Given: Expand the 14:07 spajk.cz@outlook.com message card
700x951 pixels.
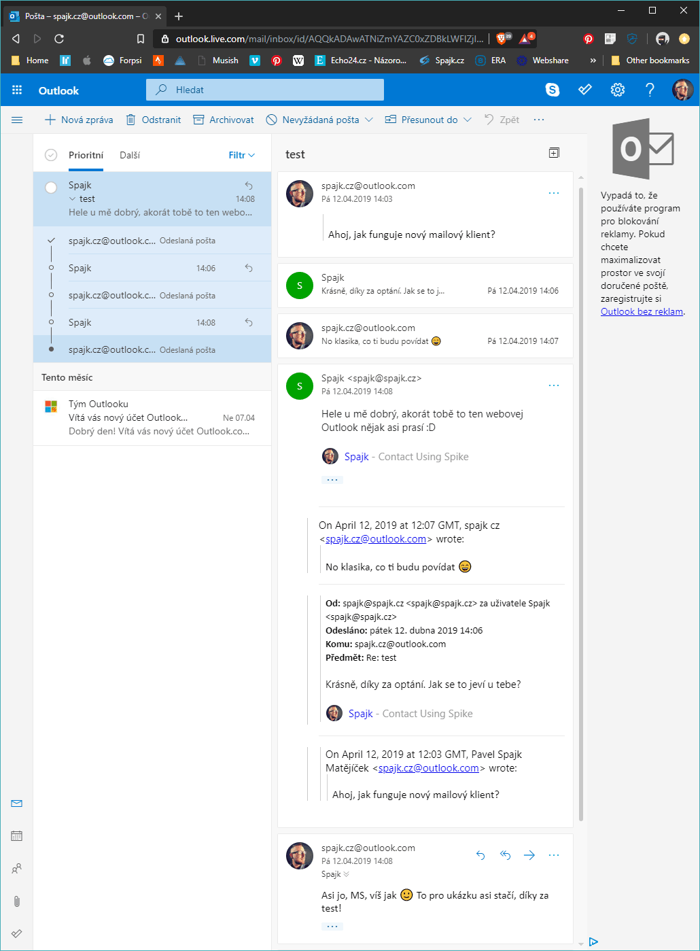Looking at the screenshot, I should pos(425,335).
